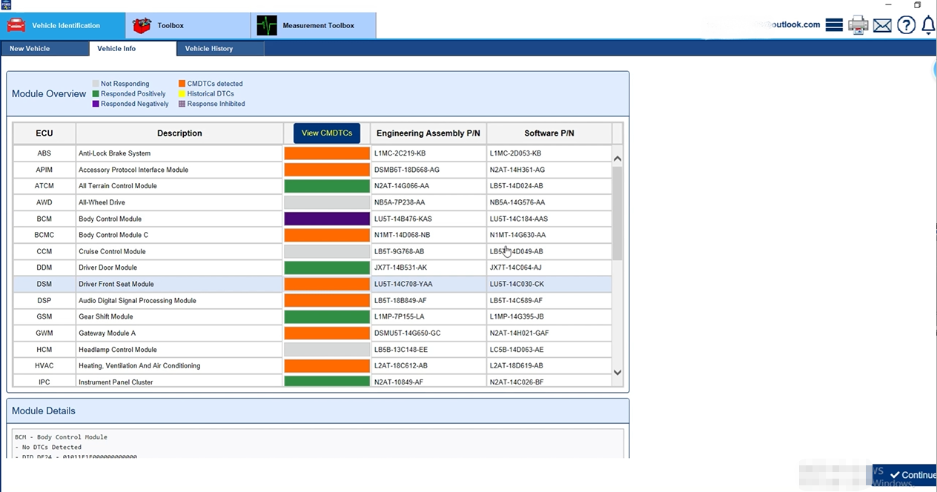The height and width of the screenshot is (492, 937).
Task: Open the help question mark icon
Action: coord(906,25)
